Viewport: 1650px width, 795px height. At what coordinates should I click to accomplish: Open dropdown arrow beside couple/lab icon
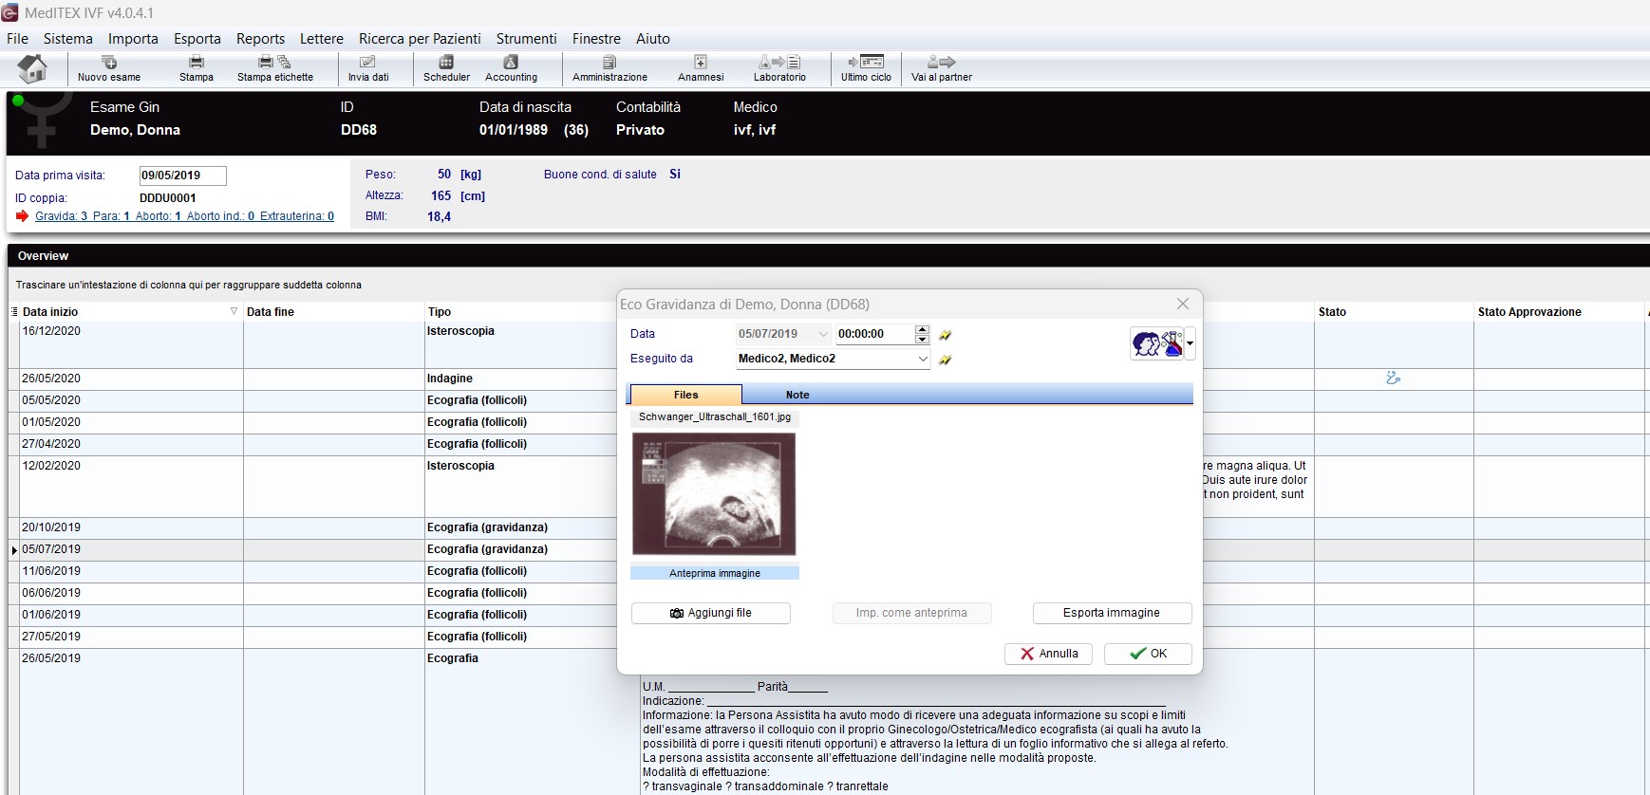coord(1190,343)
